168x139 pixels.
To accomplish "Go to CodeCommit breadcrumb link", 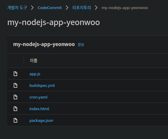I will pyautogui.click(x=50, y=8).
